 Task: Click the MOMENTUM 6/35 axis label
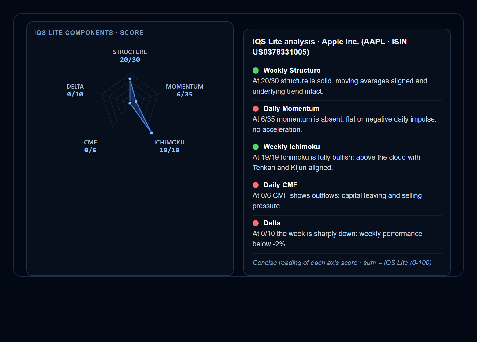point(185,90)
